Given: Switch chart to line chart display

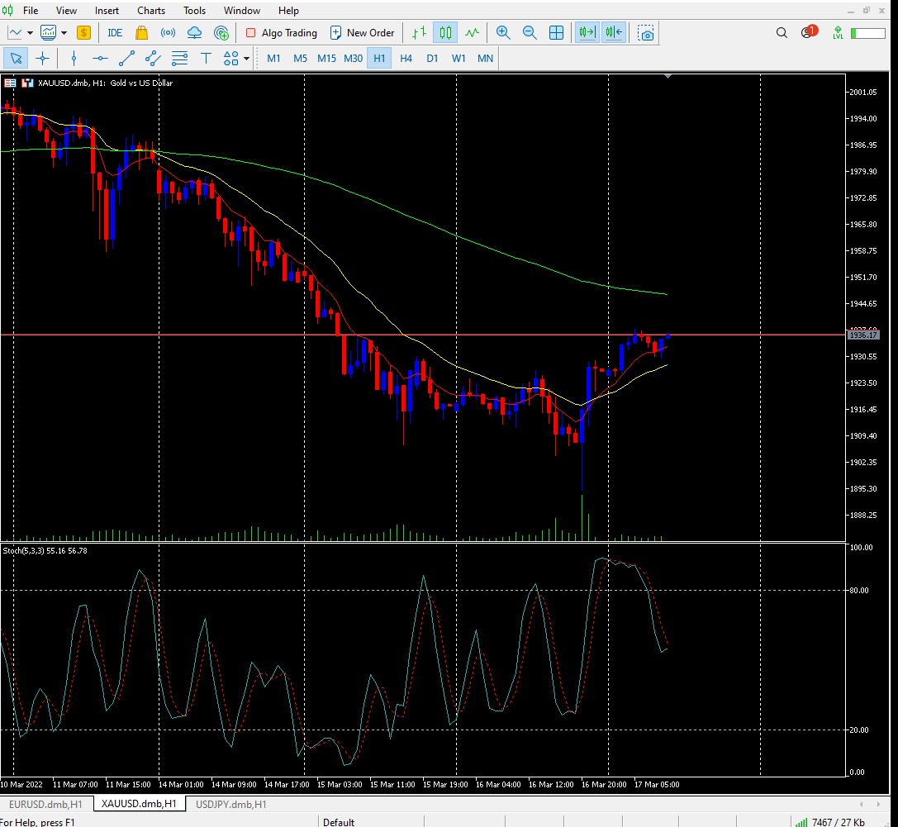Looking at the screenshot, I should tap(472, 33).
